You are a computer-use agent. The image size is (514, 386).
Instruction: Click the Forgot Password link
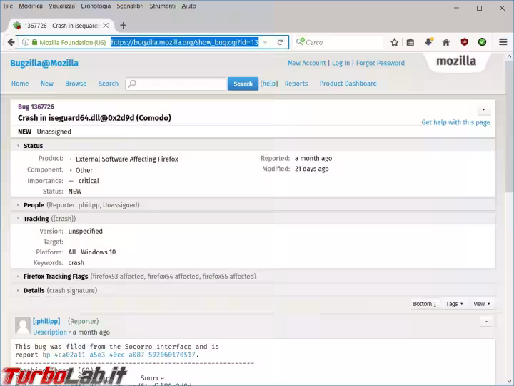[x=381, y=63]
